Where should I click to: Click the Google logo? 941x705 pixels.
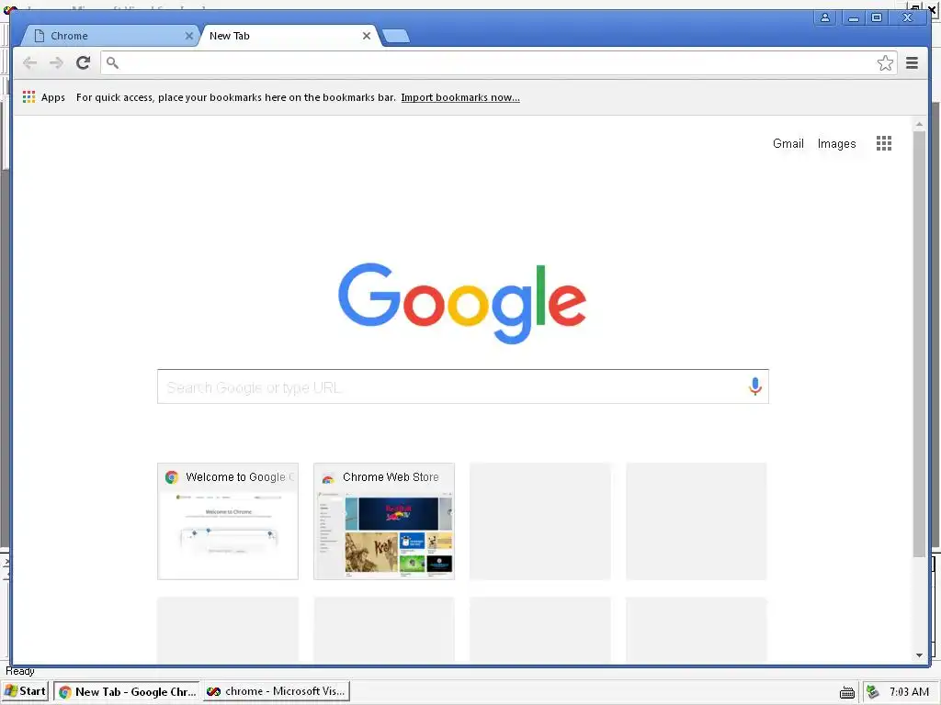point(462,303)
